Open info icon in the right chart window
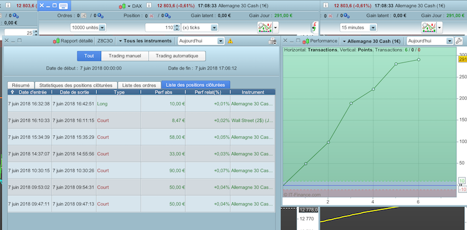The height and width of the screenshot is (230, 467). (326, 5)
